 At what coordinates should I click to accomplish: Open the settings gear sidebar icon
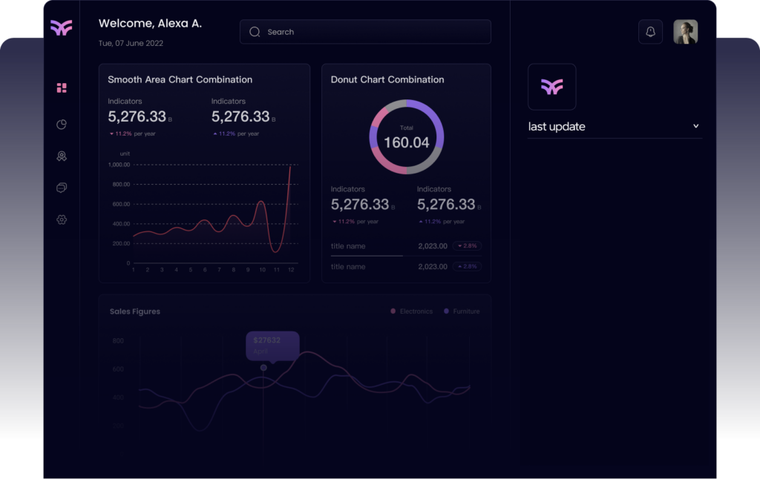pos(62,220)
